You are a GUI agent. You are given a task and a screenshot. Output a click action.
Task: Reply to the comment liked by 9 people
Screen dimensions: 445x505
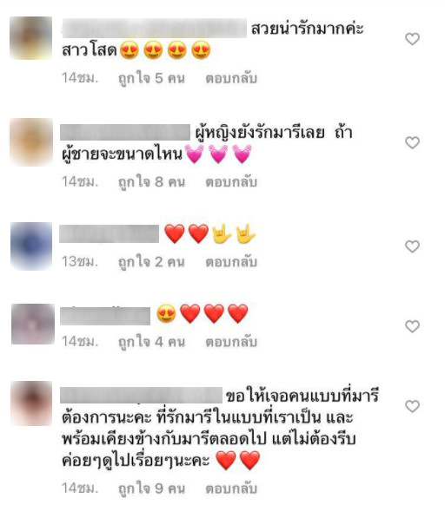(x=231, y=489)
